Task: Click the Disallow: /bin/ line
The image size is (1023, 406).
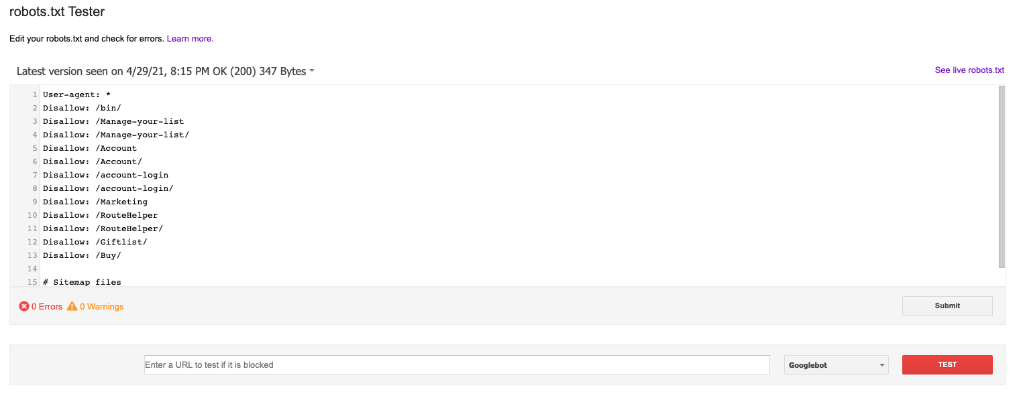Action: (x=81, y=108)
